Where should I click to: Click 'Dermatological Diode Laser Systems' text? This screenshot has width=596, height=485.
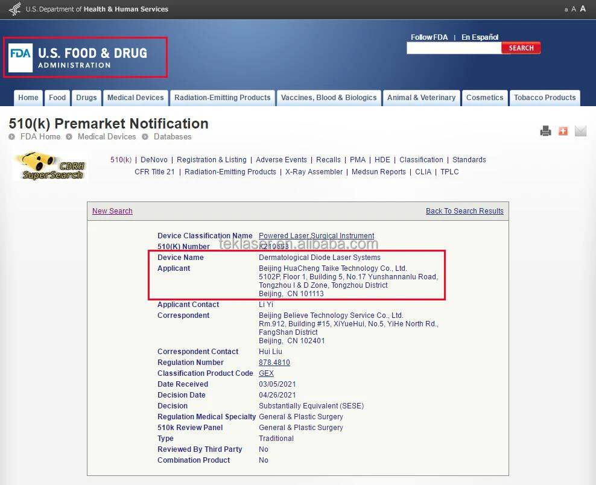coord(320,258)
